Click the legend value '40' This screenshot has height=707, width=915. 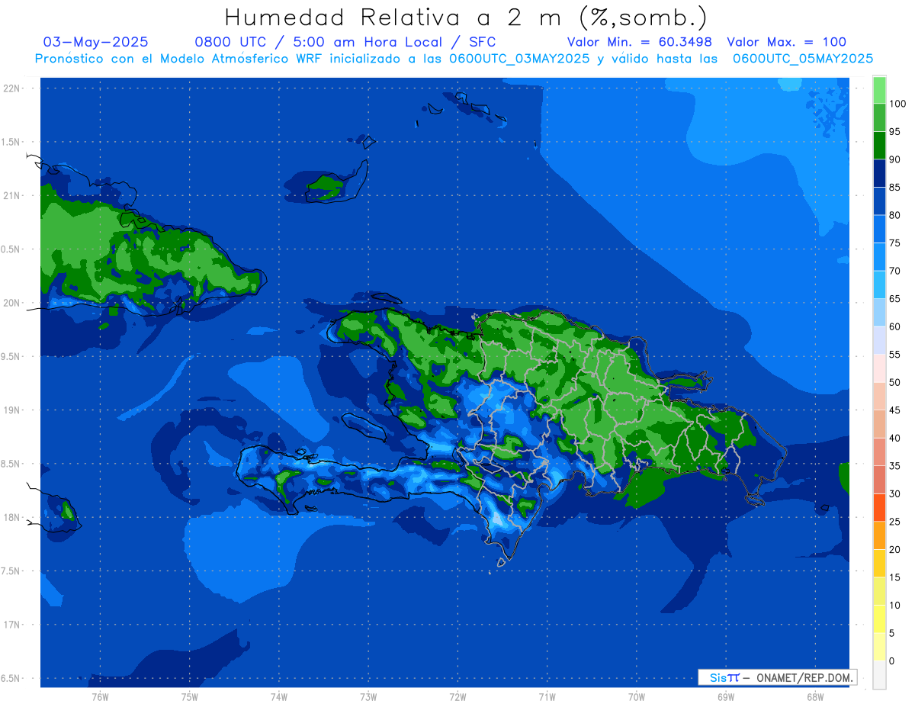pyautogui.click(x=894, y=438)
